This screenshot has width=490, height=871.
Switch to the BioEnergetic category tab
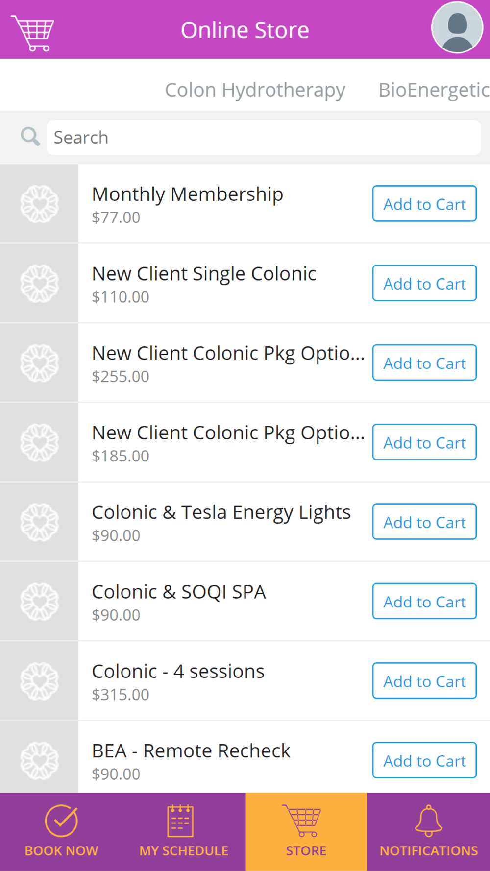coord(434,90)
